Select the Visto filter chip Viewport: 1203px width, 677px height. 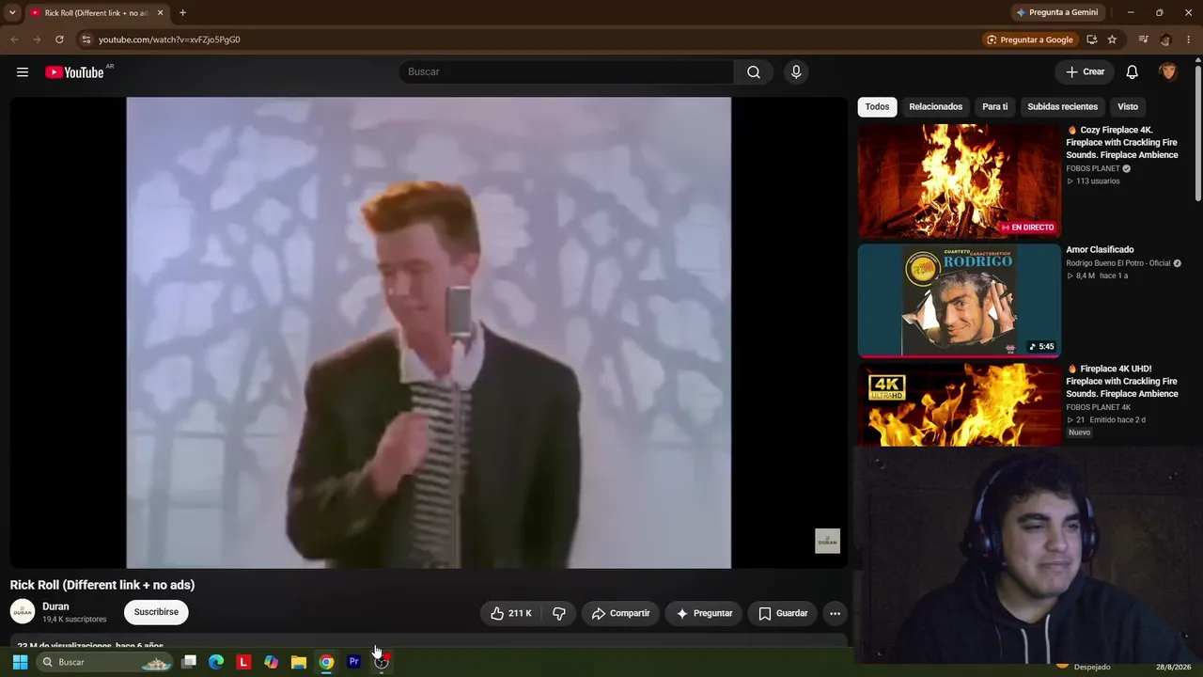(x=1128, y=107)
